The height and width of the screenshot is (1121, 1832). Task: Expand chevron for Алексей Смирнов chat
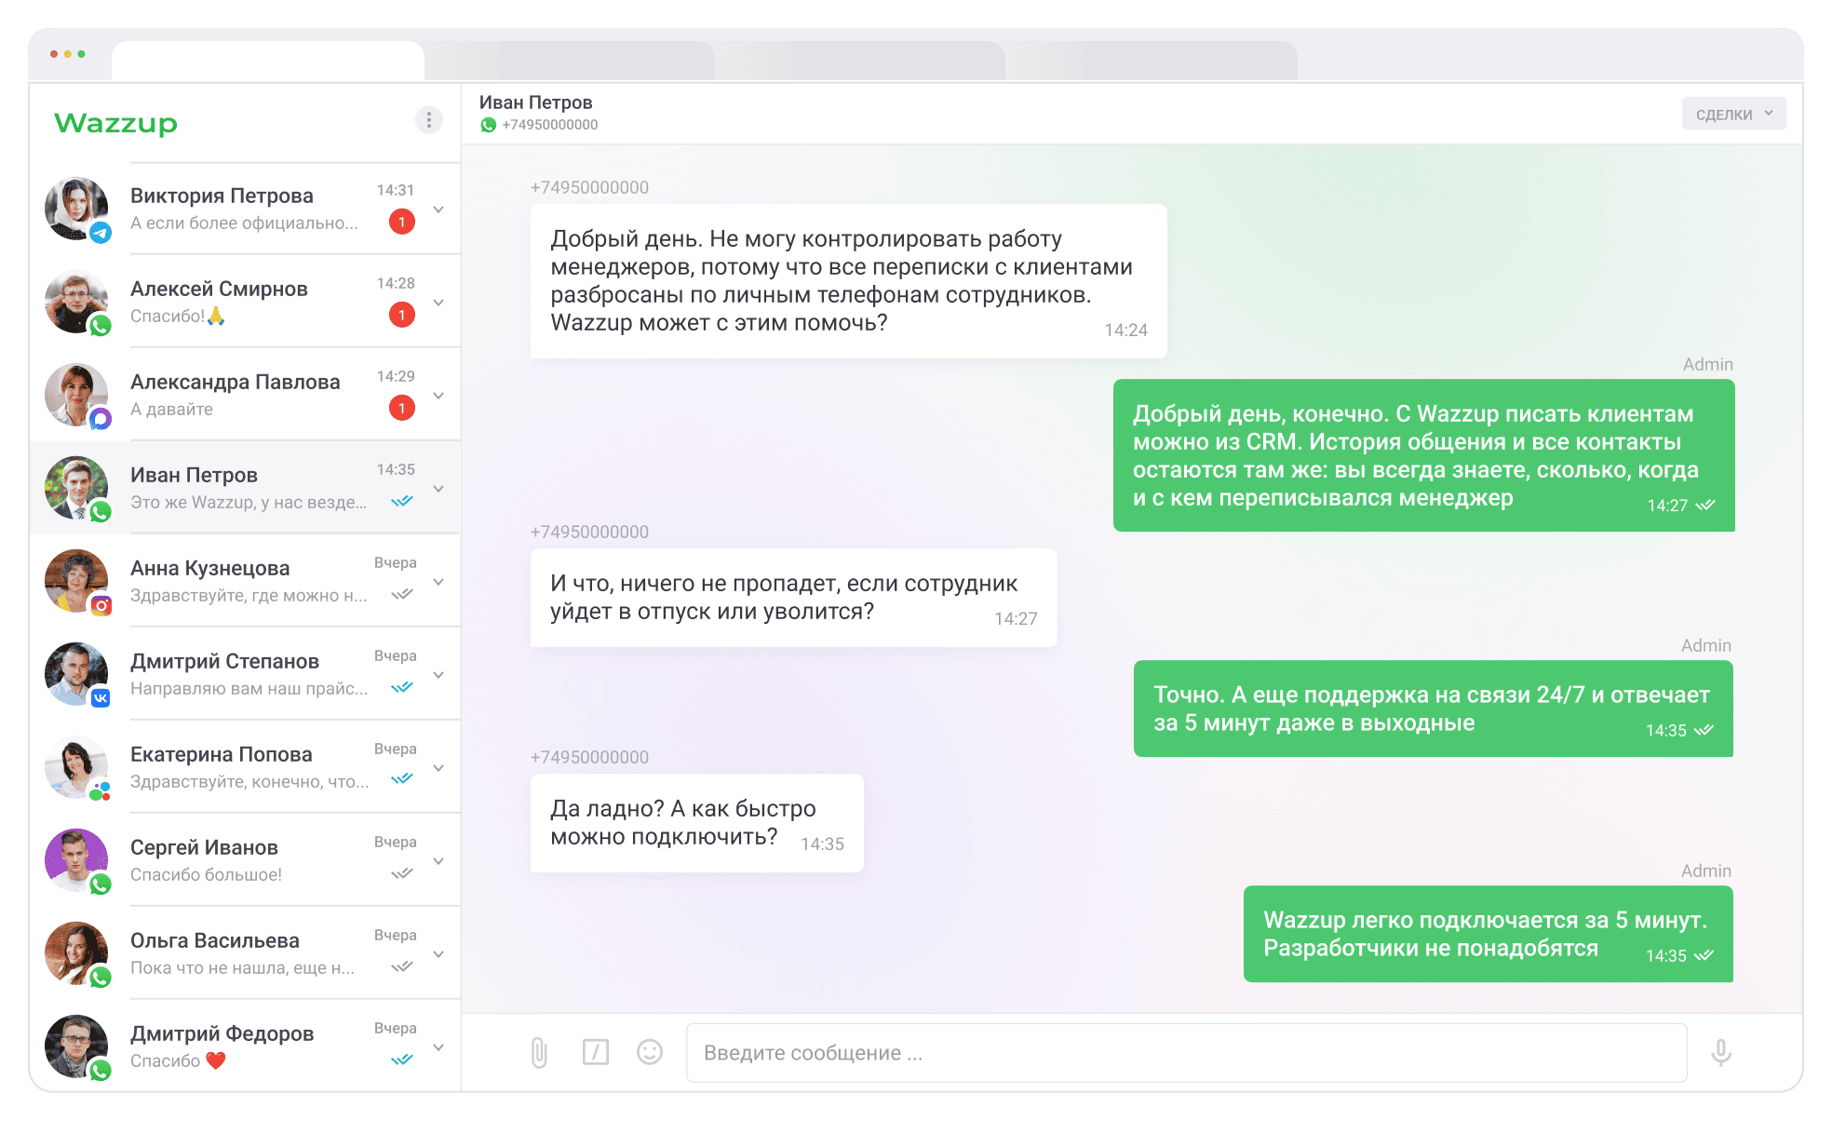438,303
